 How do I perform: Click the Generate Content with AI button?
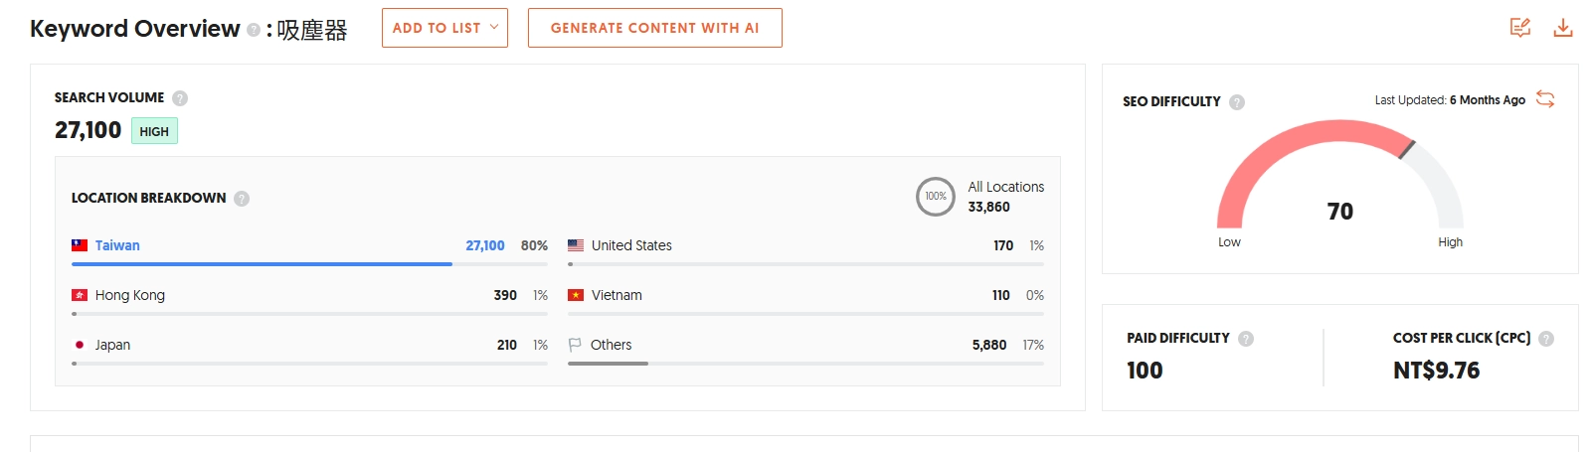pos(655,28)
